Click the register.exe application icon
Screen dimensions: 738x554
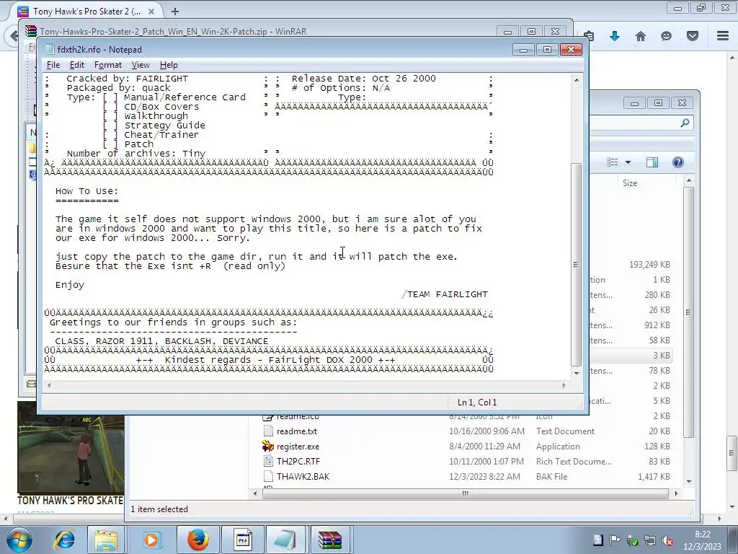tap(268, 446)
